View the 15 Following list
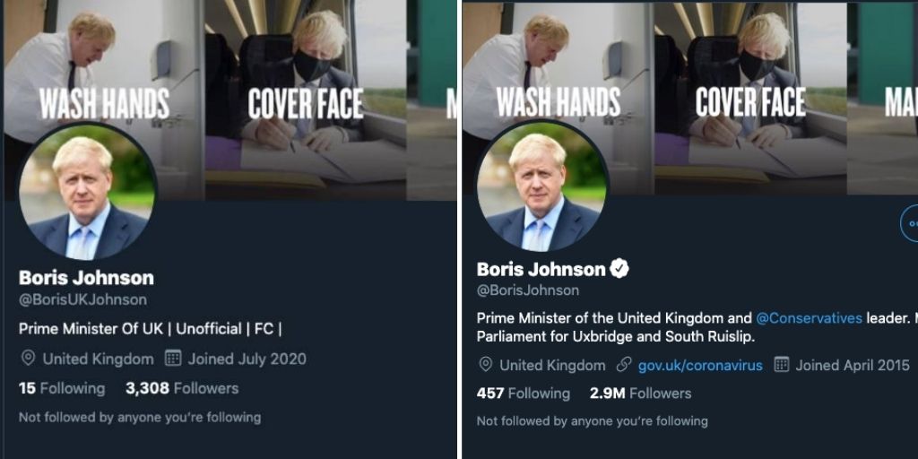The width and height of the screenshot is (918, 459). coord(62,389)
